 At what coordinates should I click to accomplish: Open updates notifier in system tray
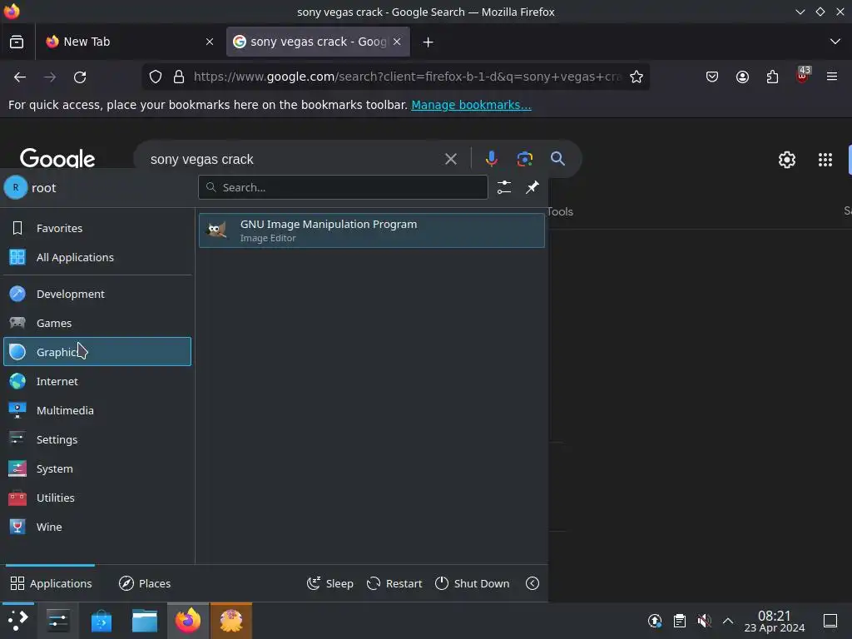(x=655, y=621)
